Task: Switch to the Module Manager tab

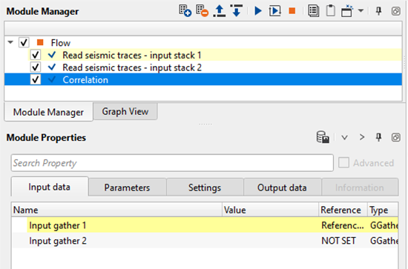Action: tap(48, 112)
